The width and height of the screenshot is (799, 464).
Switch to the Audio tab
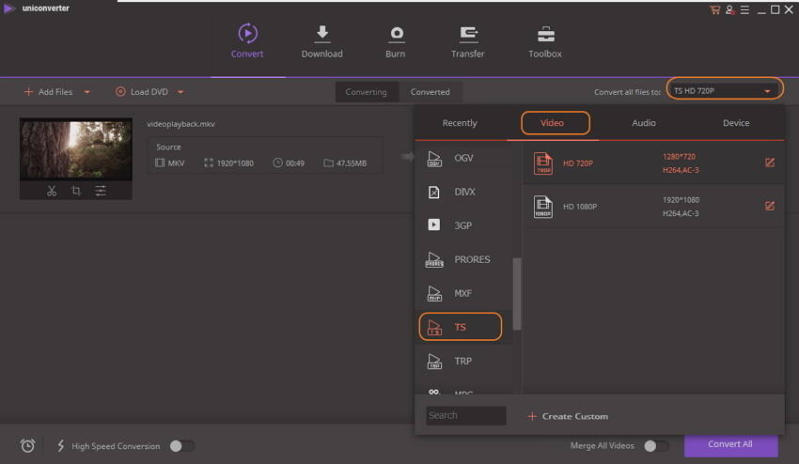644,123
